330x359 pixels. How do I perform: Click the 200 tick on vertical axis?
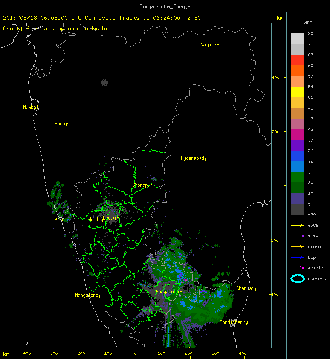275,132
